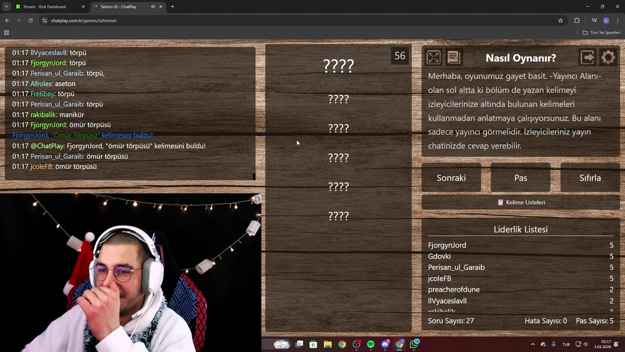Open WhatsApp from taskbar
The width and height of the screenshot is (625, 352).
pyautogui.click(x=414, y=344)
